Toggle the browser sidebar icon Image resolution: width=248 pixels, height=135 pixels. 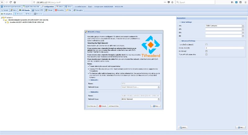point(241,2)
